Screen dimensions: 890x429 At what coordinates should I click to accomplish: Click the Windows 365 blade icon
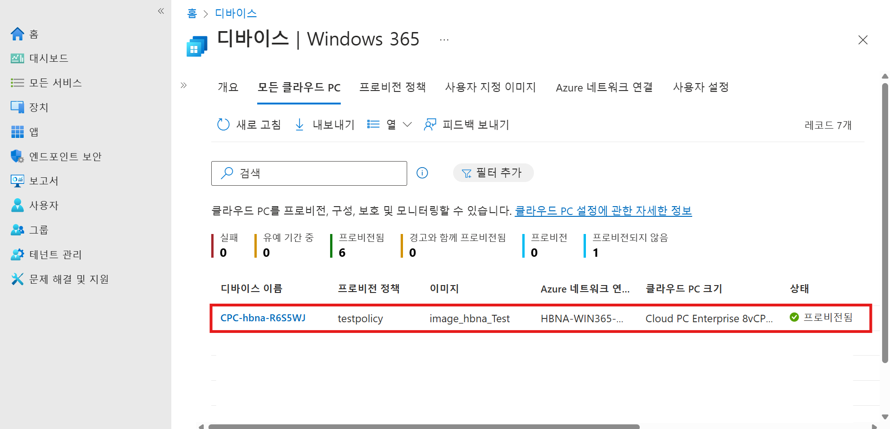tap(197, 46)
